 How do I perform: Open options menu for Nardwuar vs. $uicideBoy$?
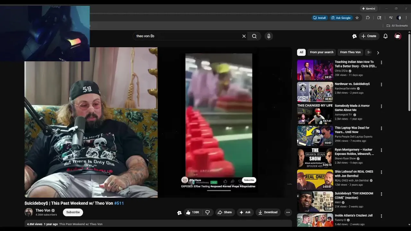click(x=381, y=85)
